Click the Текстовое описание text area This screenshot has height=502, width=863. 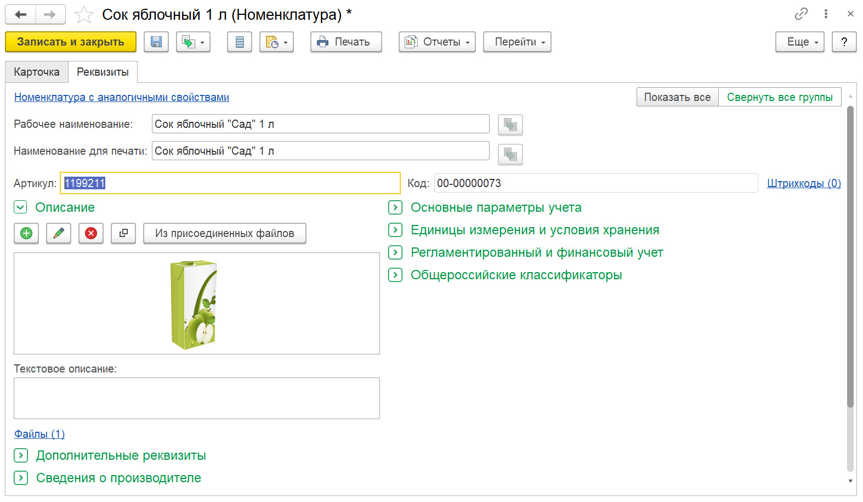tap(197, 398)
